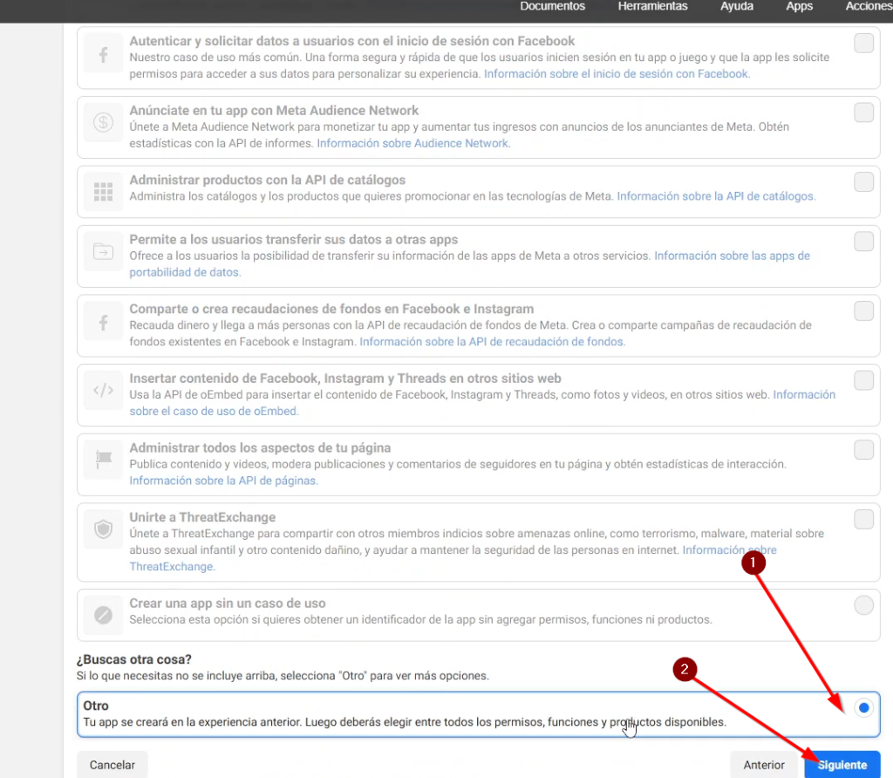Click the dollar icon for Meta Audience Network

(103, 122)
